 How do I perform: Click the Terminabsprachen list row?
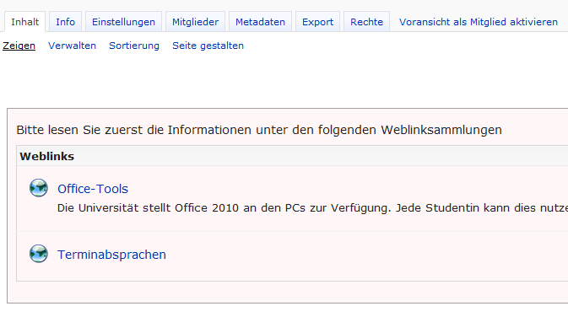click(292, 255)
